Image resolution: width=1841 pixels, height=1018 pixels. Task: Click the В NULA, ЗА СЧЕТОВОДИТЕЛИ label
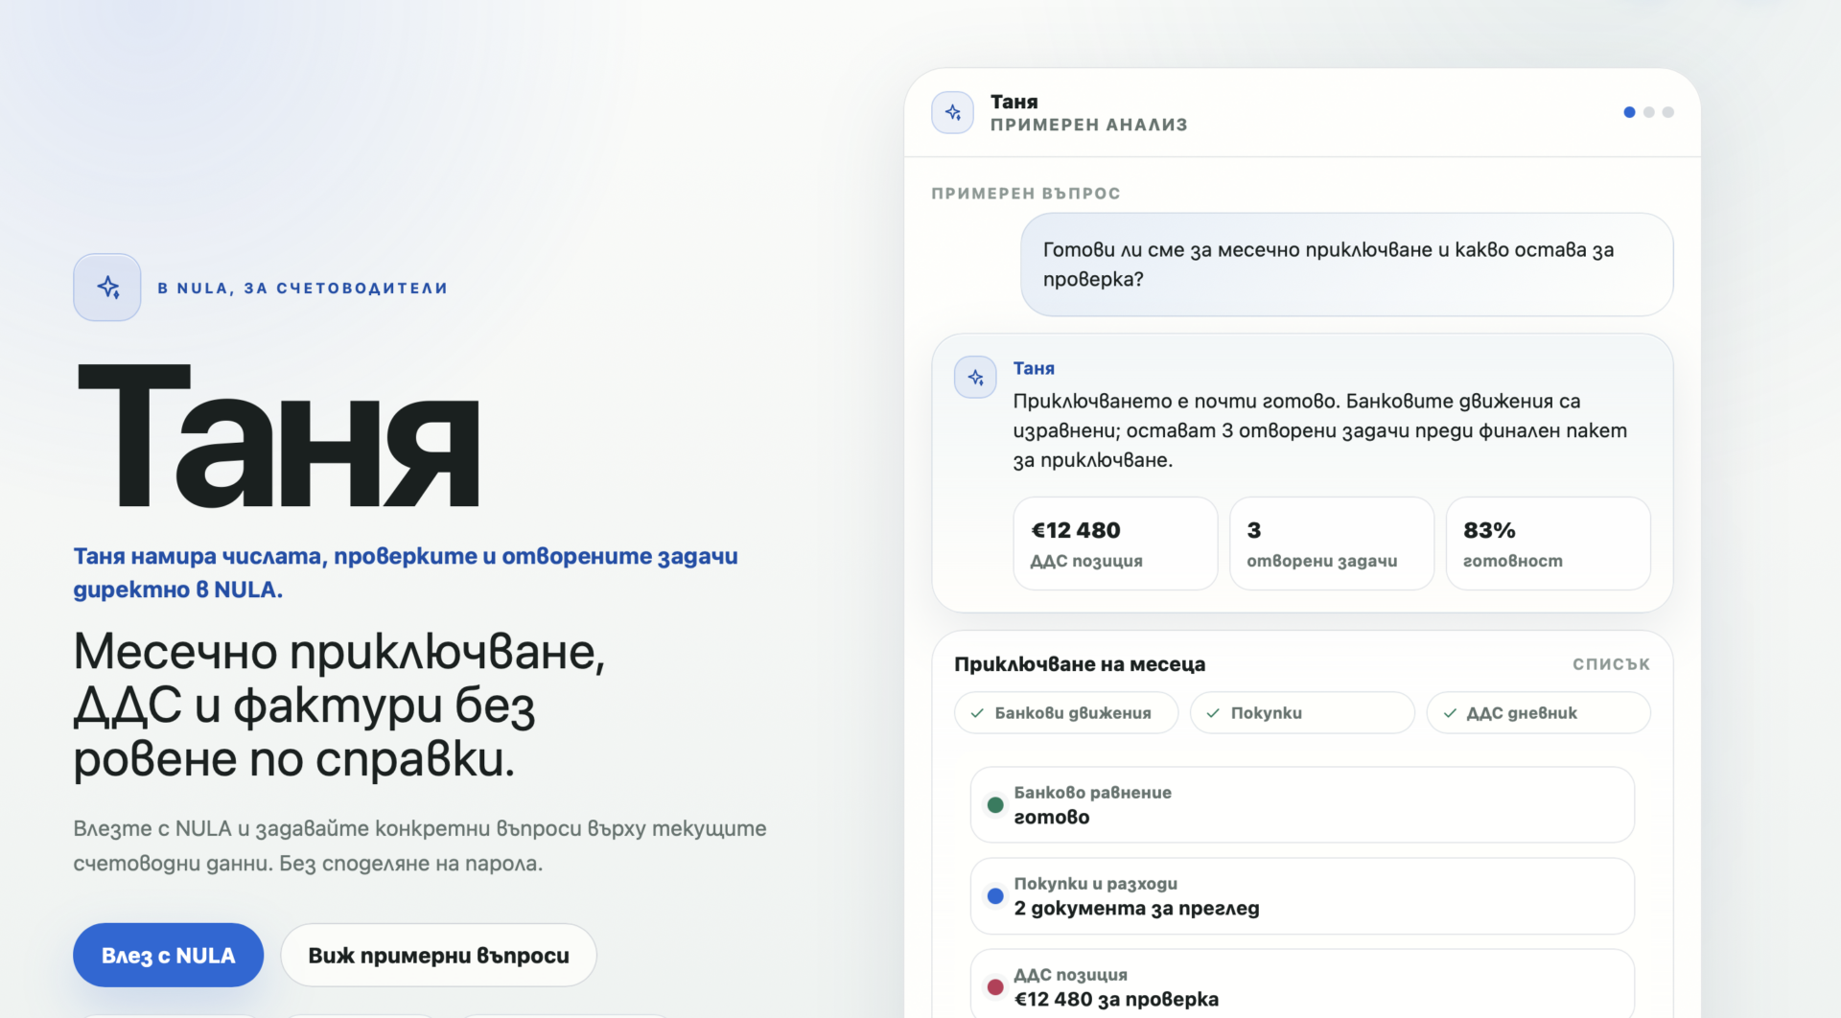click(x=302, y=288)
